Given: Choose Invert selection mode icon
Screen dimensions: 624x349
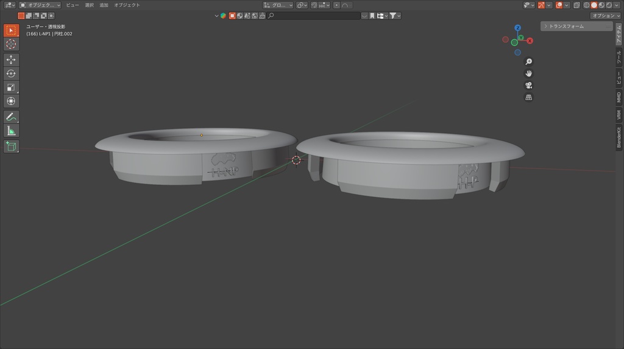Looking at the screenshot, I should pyautogui.click(x=44, y=16).
